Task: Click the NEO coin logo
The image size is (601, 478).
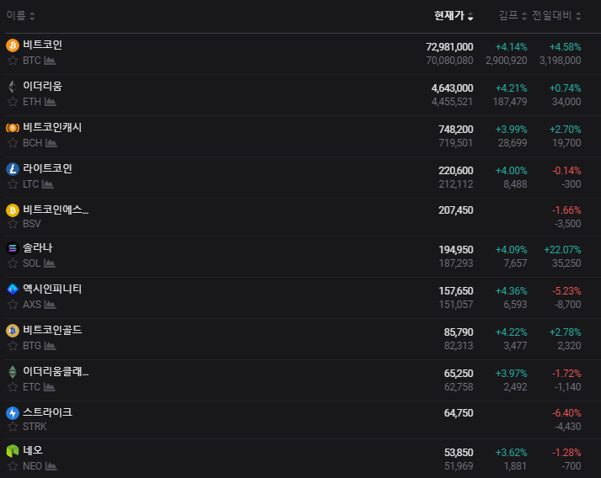Action: [13, 451]
